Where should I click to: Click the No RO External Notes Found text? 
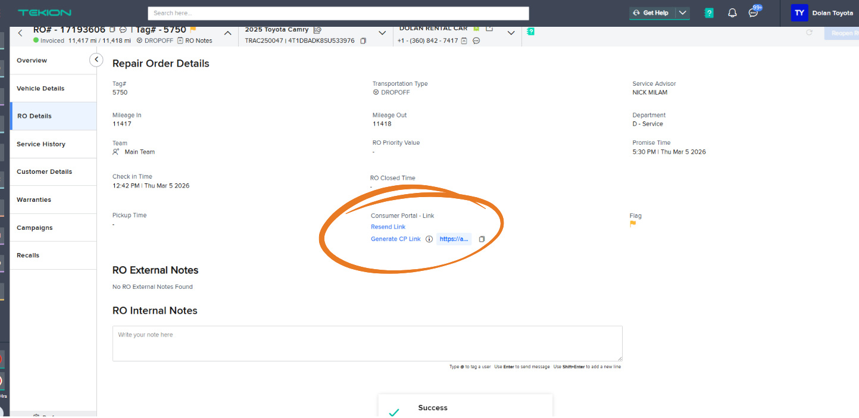tap(152, 287)
